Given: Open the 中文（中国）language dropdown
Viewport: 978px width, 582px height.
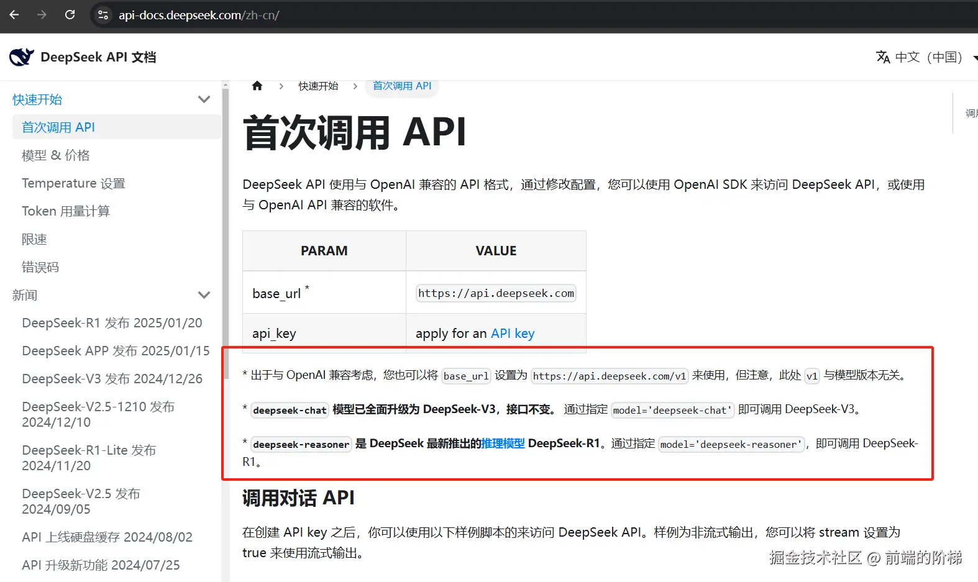Looking at the screenshot, I should click(x=928, y=57).
